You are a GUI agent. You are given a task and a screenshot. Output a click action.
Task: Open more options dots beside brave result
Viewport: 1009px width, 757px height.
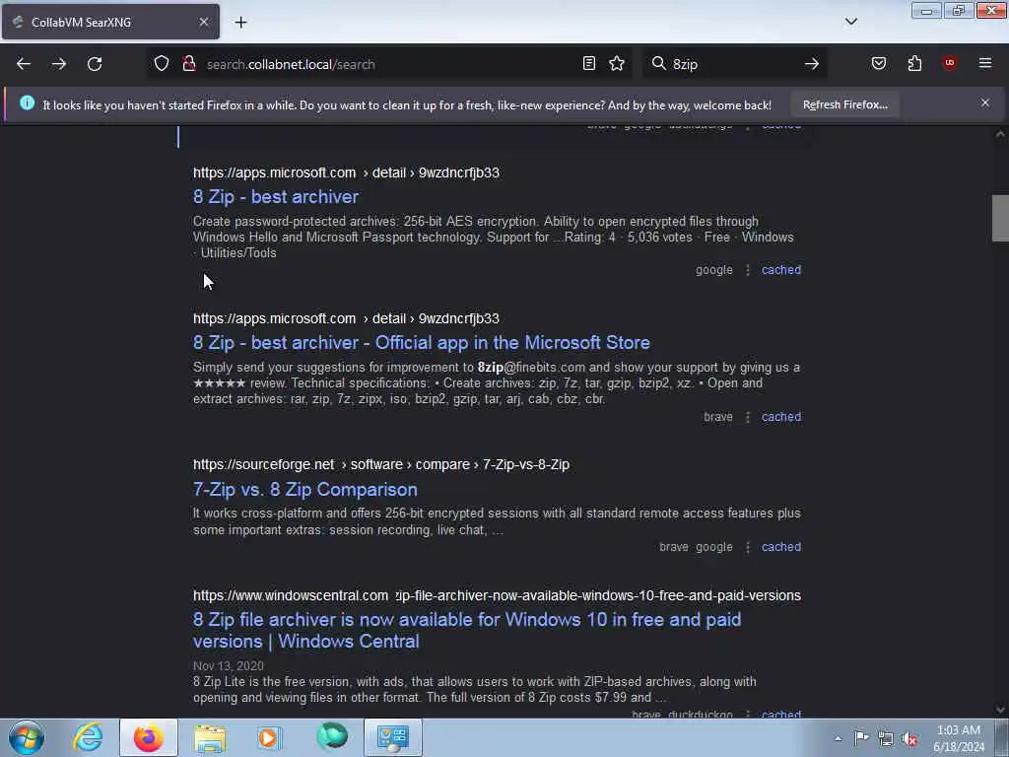pyautogui.click(x=747, y=417)
